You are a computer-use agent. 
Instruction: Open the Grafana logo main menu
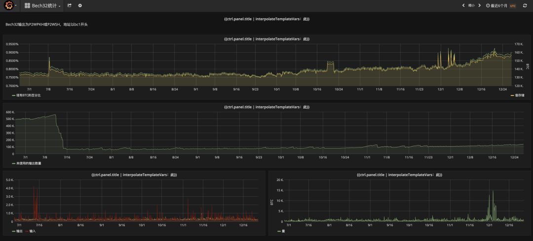(x=9, y=5)
